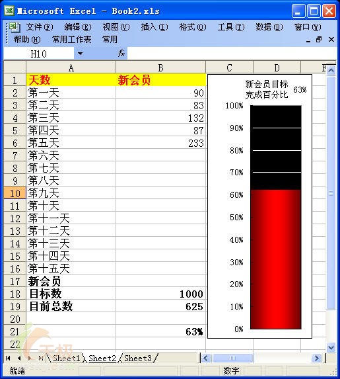
Task: Click the fx insert function icon
Action: click(121, 53)
